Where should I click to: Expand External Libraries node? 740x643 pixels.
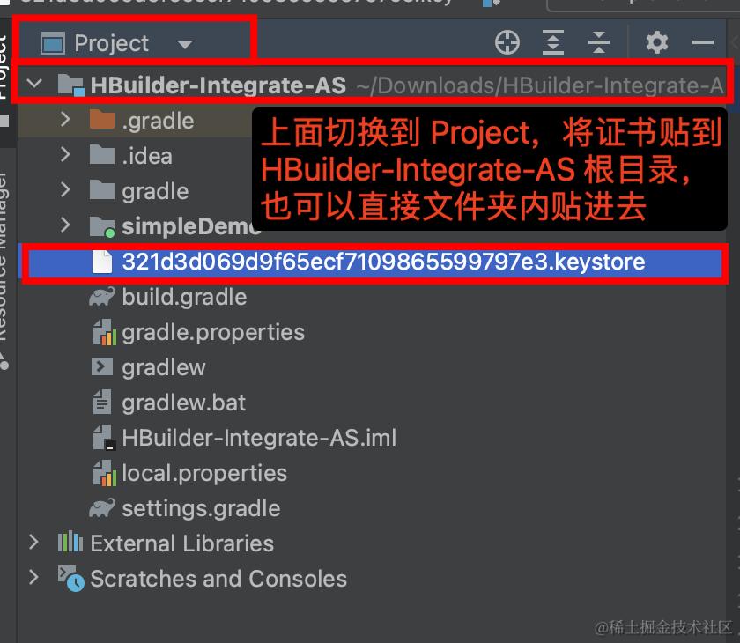(34, 543)
